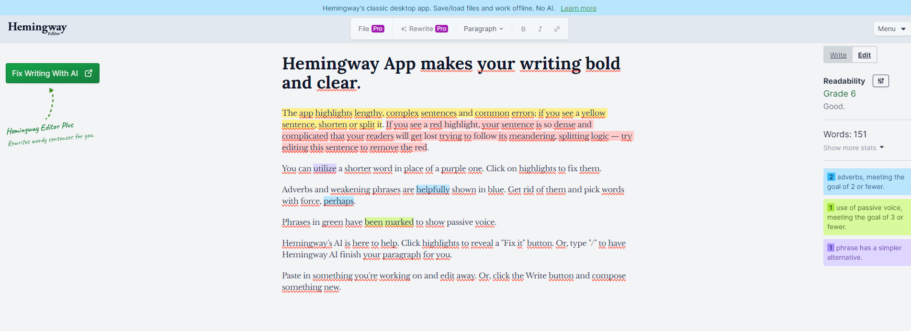
Task: Switch to the Write tab
Action: [838, 55]
